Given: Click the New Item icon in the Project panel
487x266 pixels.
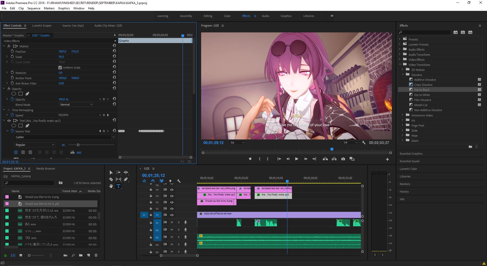Looking at the screenshot, I should (88, 255).
